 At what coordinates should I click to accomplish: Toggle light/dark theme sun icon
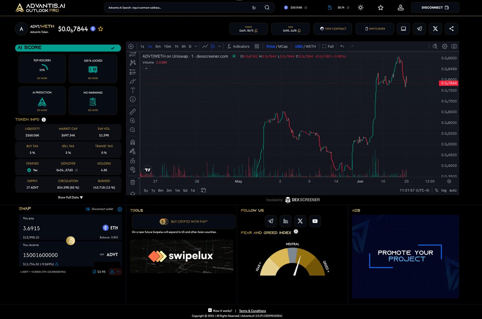[361, 7]
